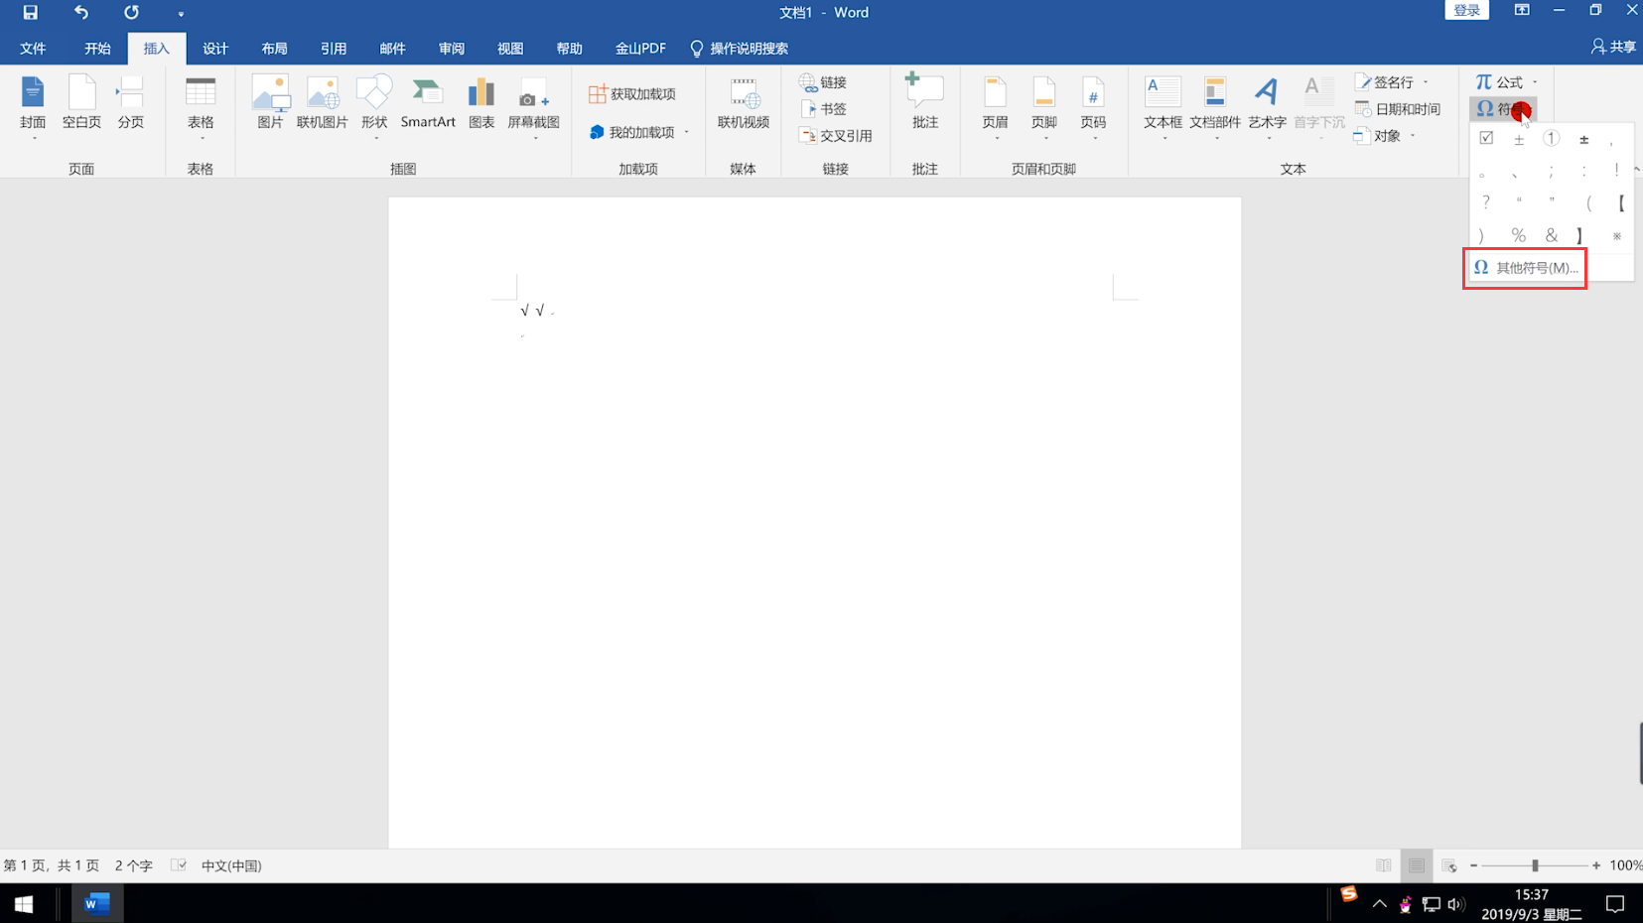1643x923 pixels.
Task: Insert a bookmark (书签)
Action: (x=823, y=109)
